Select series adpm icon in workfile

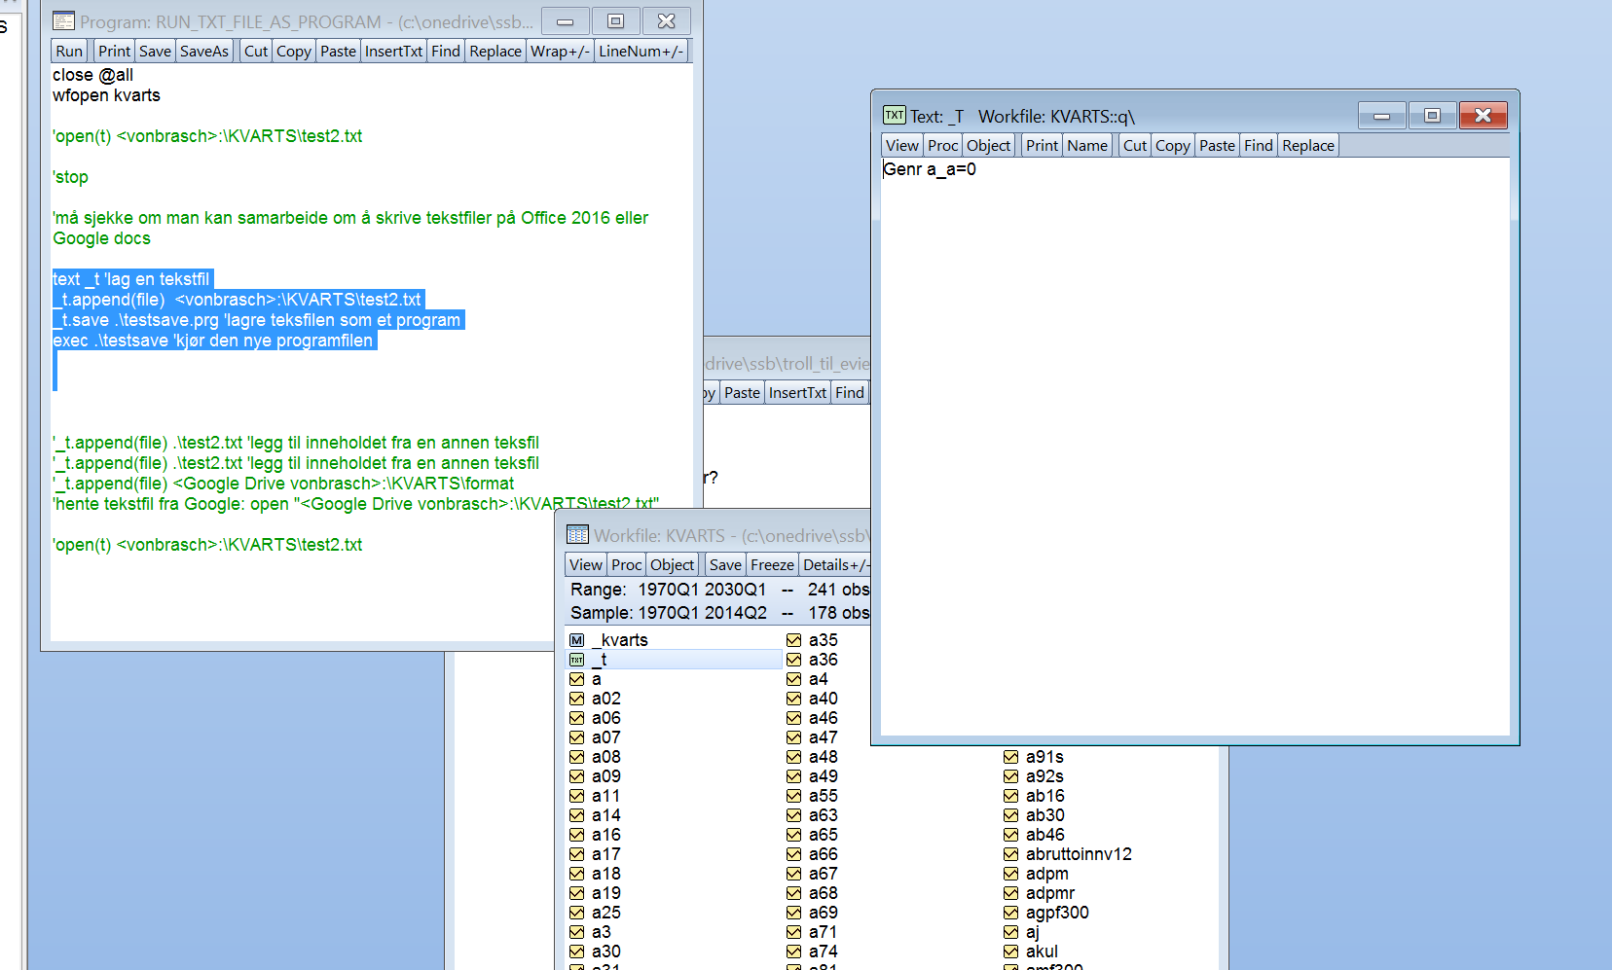point(1011,874)
